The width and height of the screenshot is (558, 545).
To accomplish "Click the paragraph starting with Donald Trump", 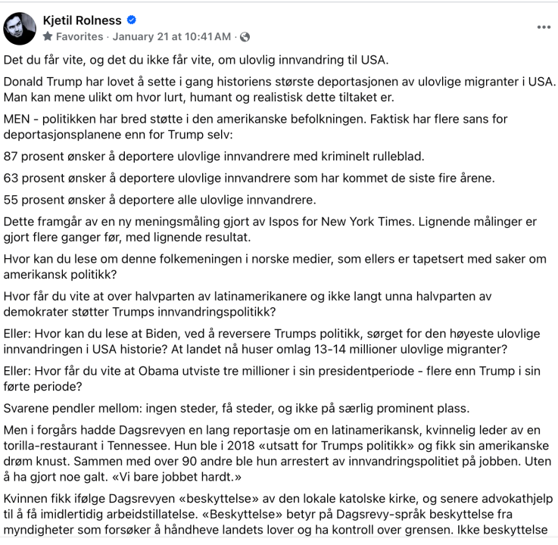I will pos(279,89).
